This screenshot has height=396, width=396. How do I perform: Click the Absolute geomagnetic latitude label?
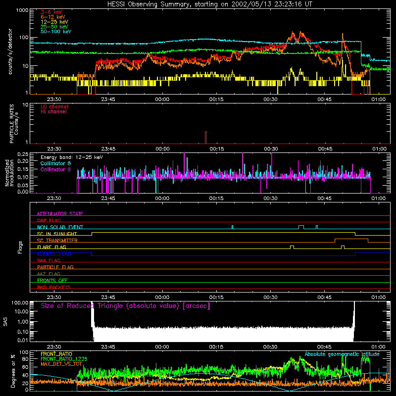[x=342, y=354]
